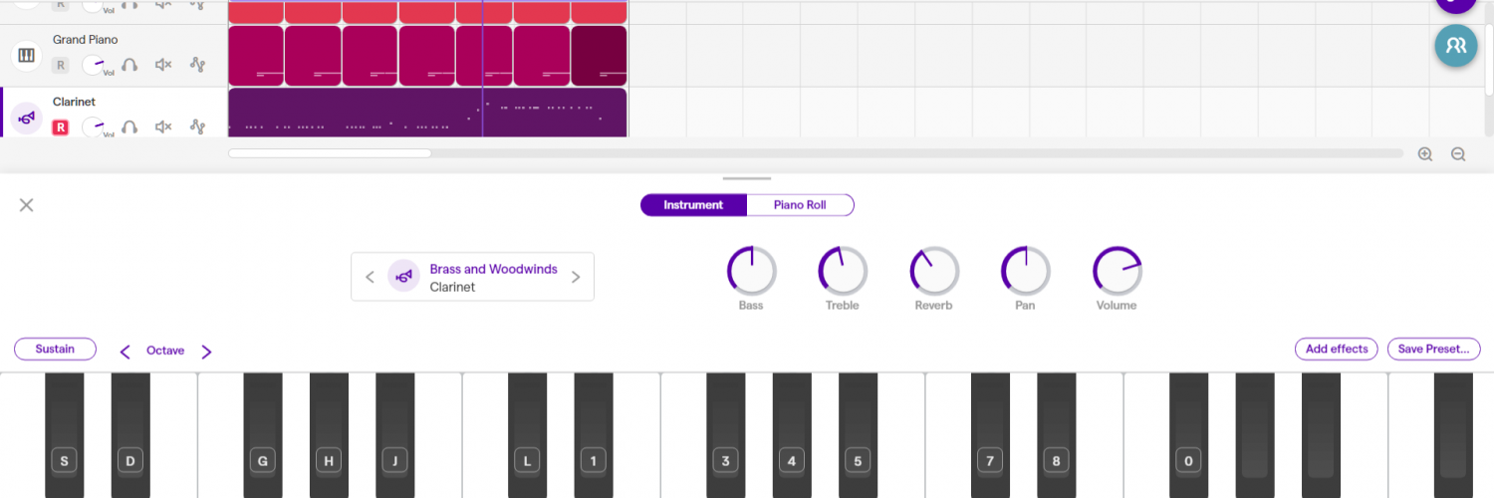
Task: Go to previous instrument preset
Action: tap(370, 277)
